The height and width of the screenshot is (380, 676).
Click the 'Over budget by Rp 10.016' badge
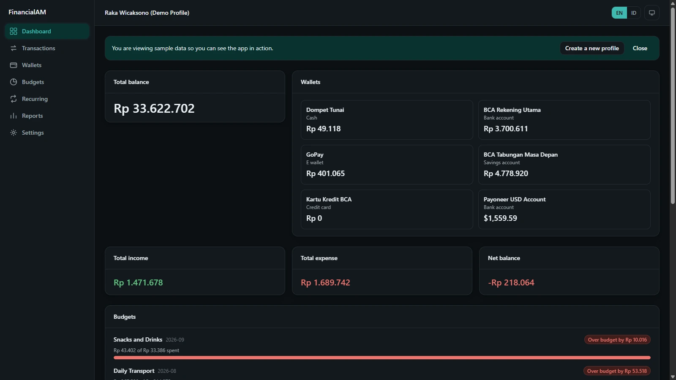[617, 340]
